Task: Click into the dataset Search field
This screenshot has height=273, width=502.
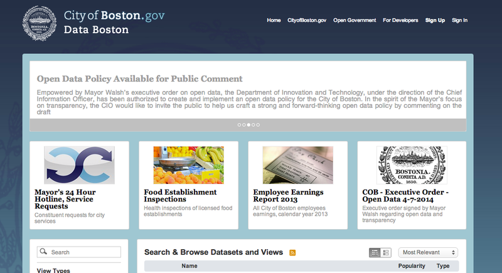Action: coord(84,252)
